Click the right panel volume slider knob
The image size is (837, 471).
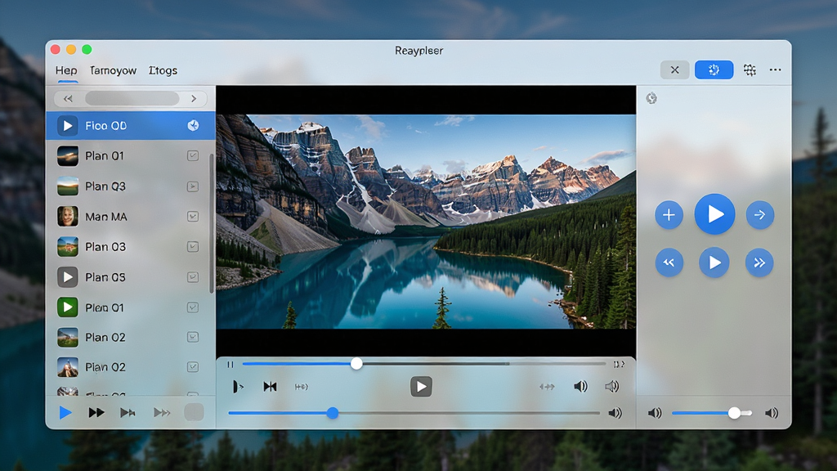point(735,413)
